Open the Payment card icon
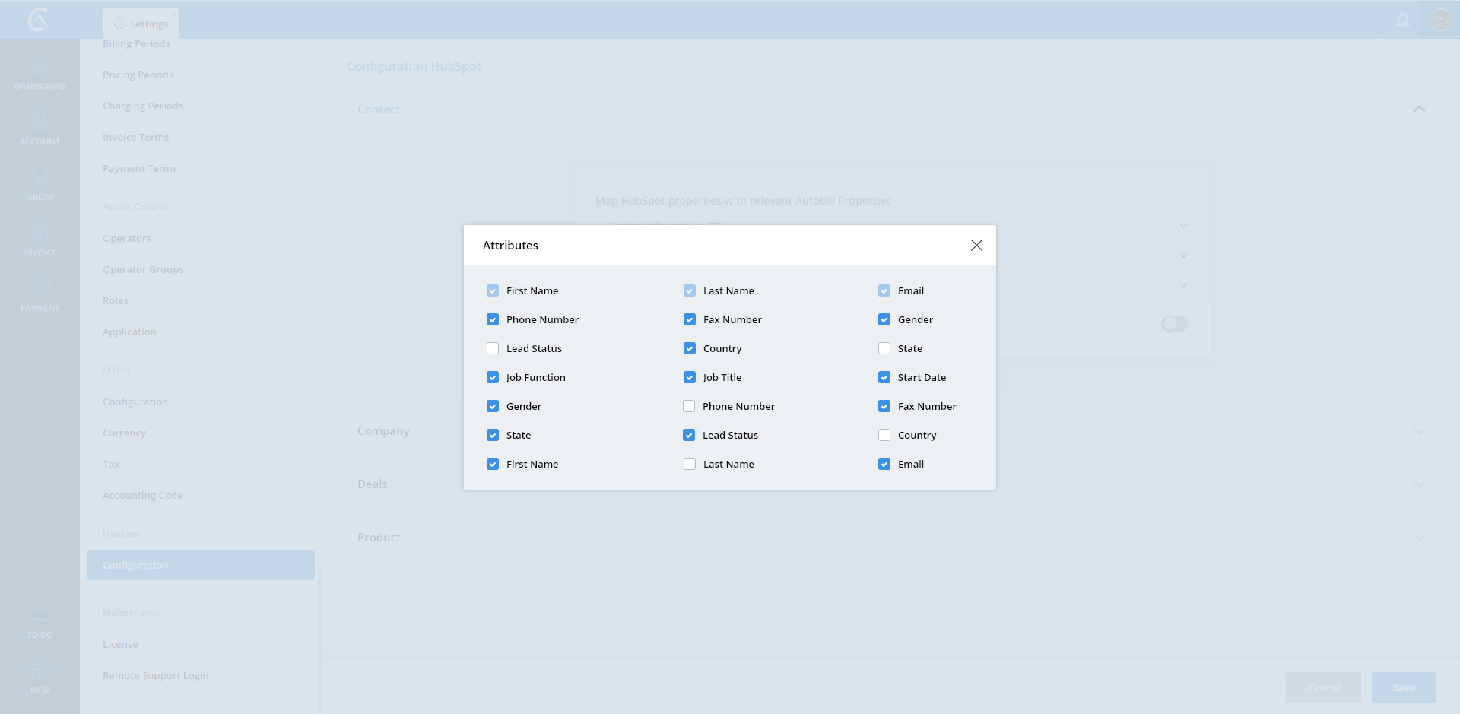 tap(40, 287)
